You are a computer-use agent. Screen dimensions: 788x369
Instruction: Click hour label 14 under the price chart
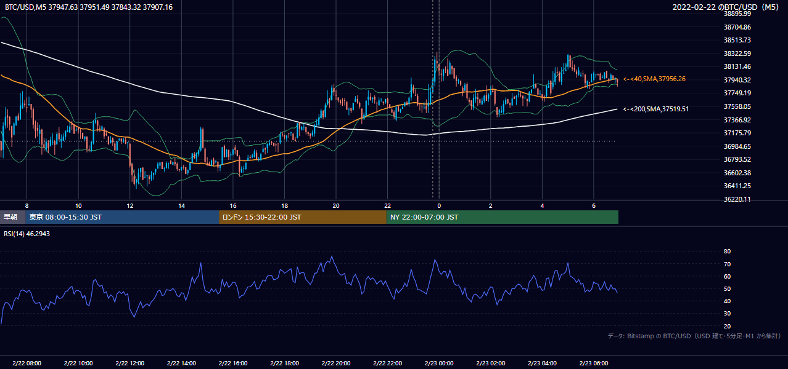(181, 205)
